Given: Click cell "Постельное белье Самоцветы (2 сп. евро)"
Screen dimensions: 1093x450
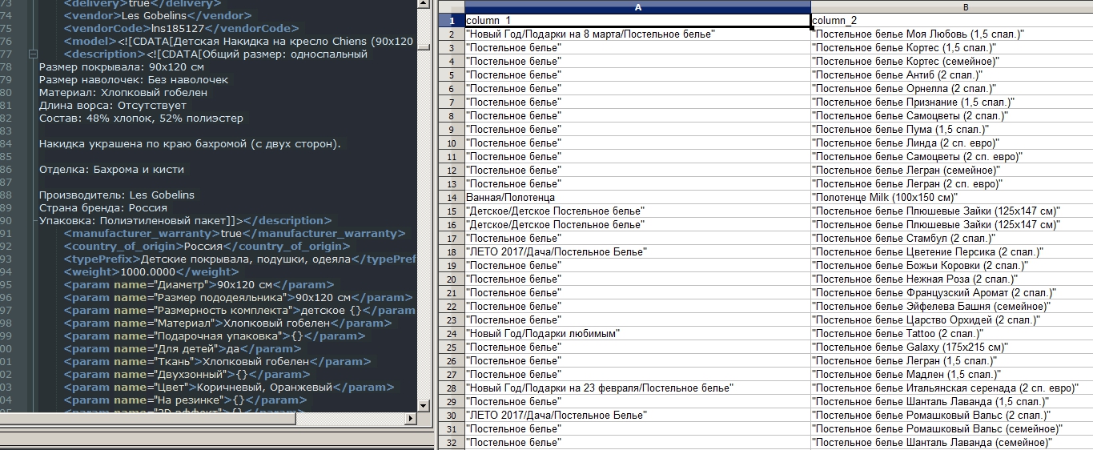Looking at the screenshot, I should 952,157.
